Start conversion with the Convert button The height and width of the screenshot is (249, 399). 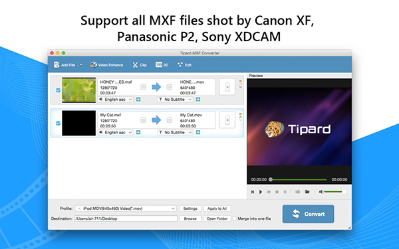point(308,214)
